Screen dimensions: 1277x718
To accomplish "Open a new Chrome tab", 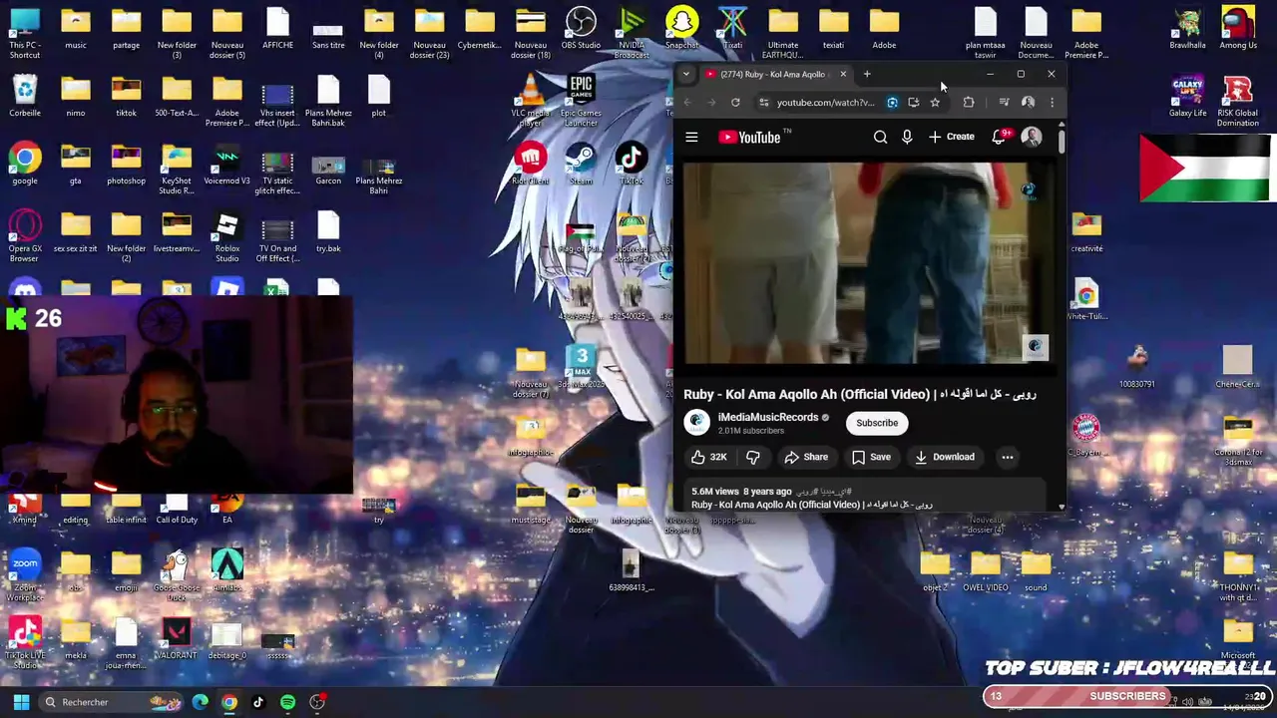I will [x=867, y=74].
